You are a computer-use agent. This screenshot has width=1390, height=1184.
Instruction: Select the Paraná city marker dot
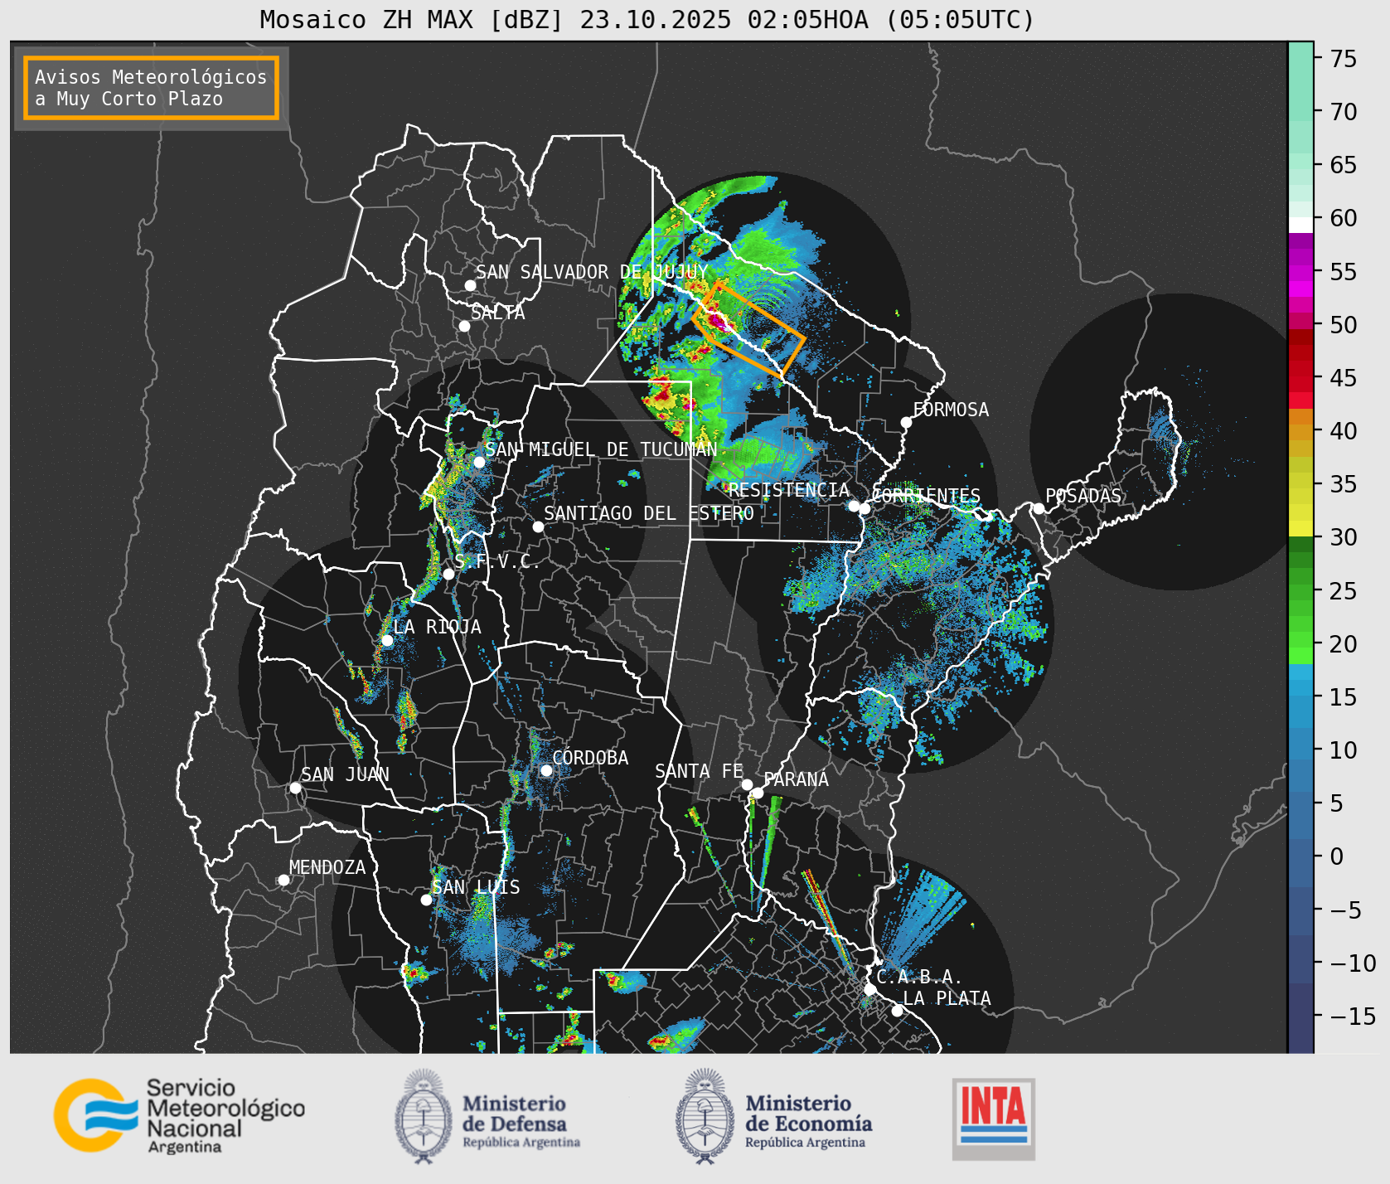[758, 793]
